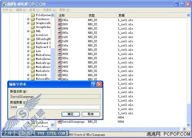Select the SafeBoot tree item
This screenshot has height=138, width=192.
42,123
